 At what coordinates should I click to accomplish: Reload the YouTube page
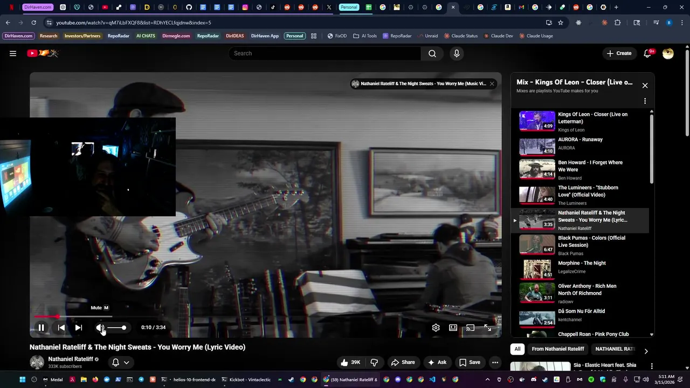[33, 23]
